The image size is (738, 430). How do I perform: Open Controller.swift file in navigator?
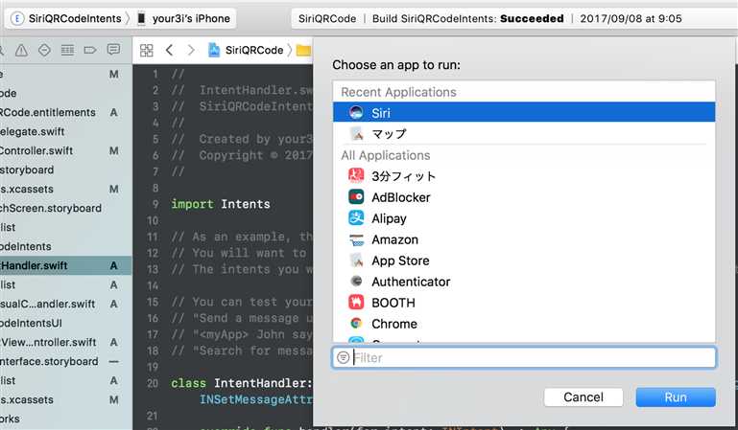(36, 150)
